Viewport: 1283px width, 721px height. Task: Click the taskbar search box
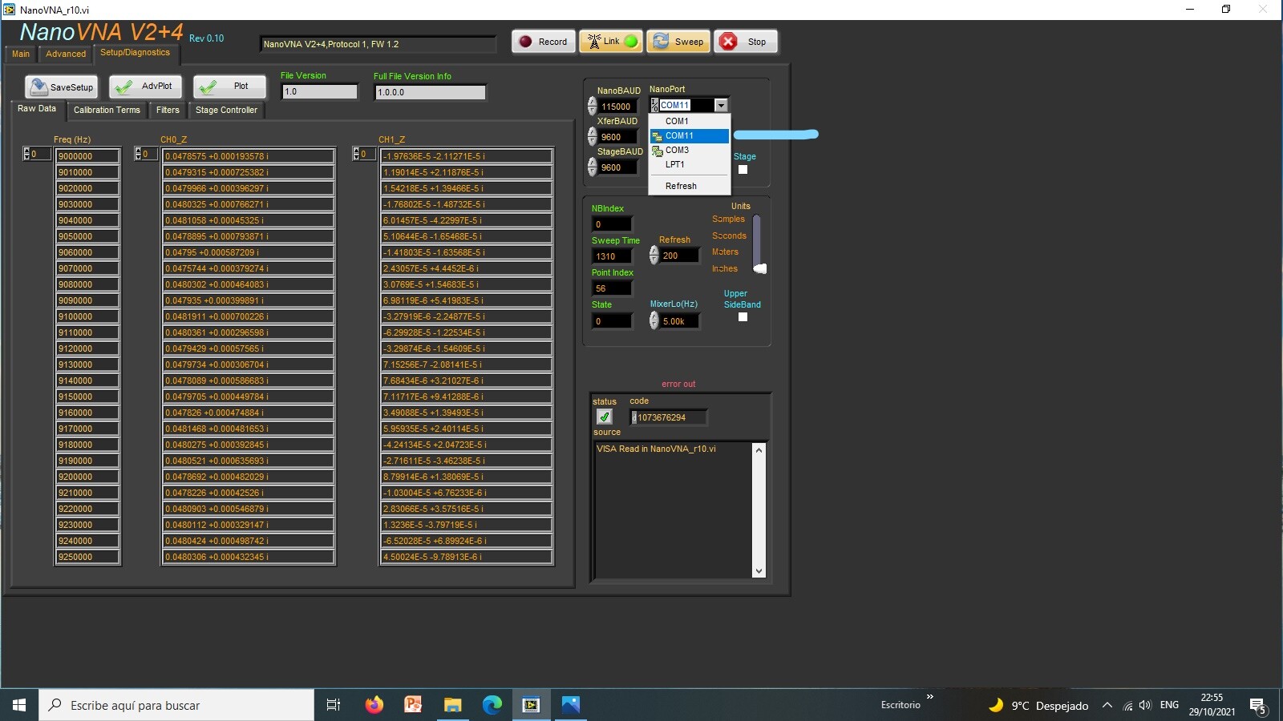tap(176, 705)
